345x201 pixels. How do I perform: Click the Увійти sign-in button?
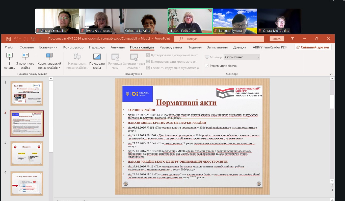(x=277, y=39)
